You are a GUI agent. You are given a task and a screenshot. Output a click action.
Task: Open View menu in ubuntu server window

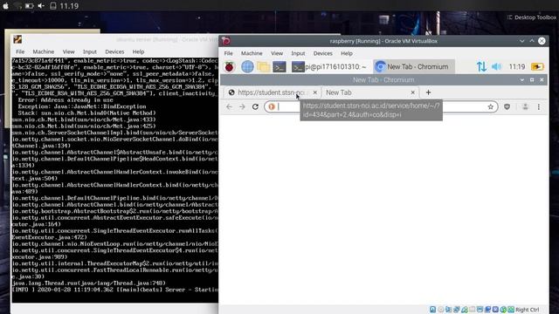pos(68,51)
